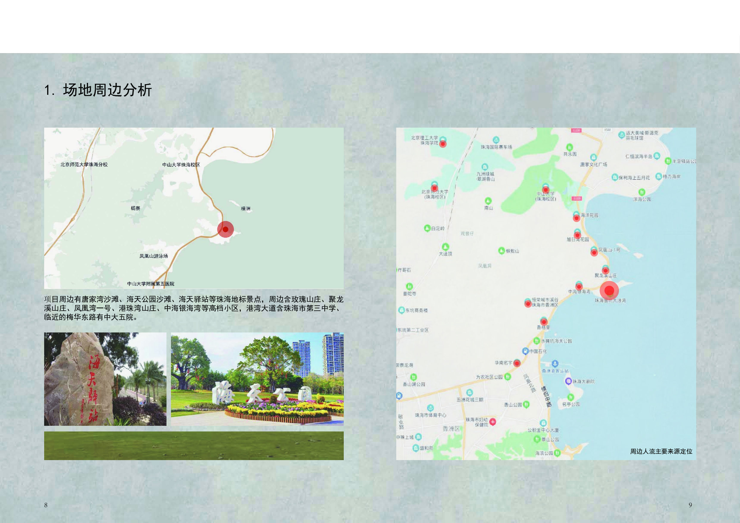The width and height of the screenshot is (740, 523).
Task: Click red dot at 海洋花园
Action: coord(576,218)
